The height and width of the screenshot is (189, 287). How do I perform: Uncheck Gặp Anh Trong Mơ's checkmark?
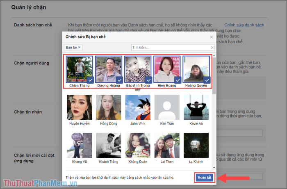coord(148,80)
